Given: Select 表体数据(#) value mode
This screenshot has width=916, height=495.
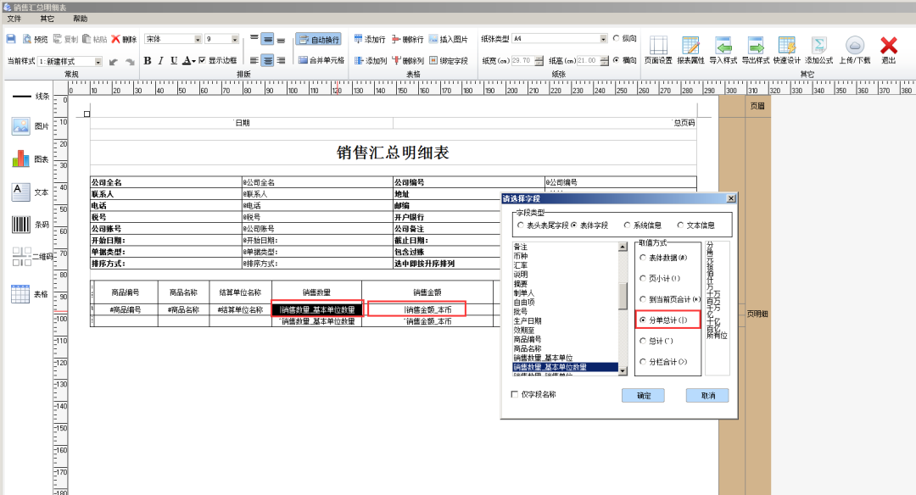Looking at the screenshot, I should coord(643,258).
